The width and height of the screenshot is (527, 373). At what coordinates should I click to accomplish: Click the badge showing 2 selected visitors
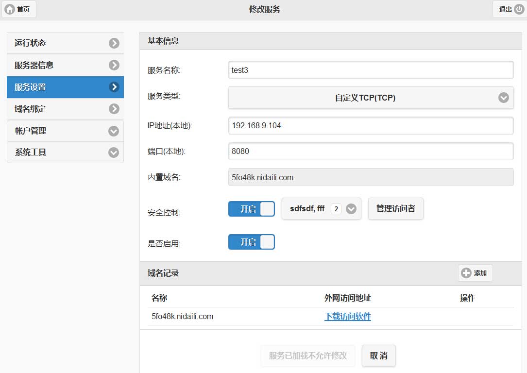(336, 209)
